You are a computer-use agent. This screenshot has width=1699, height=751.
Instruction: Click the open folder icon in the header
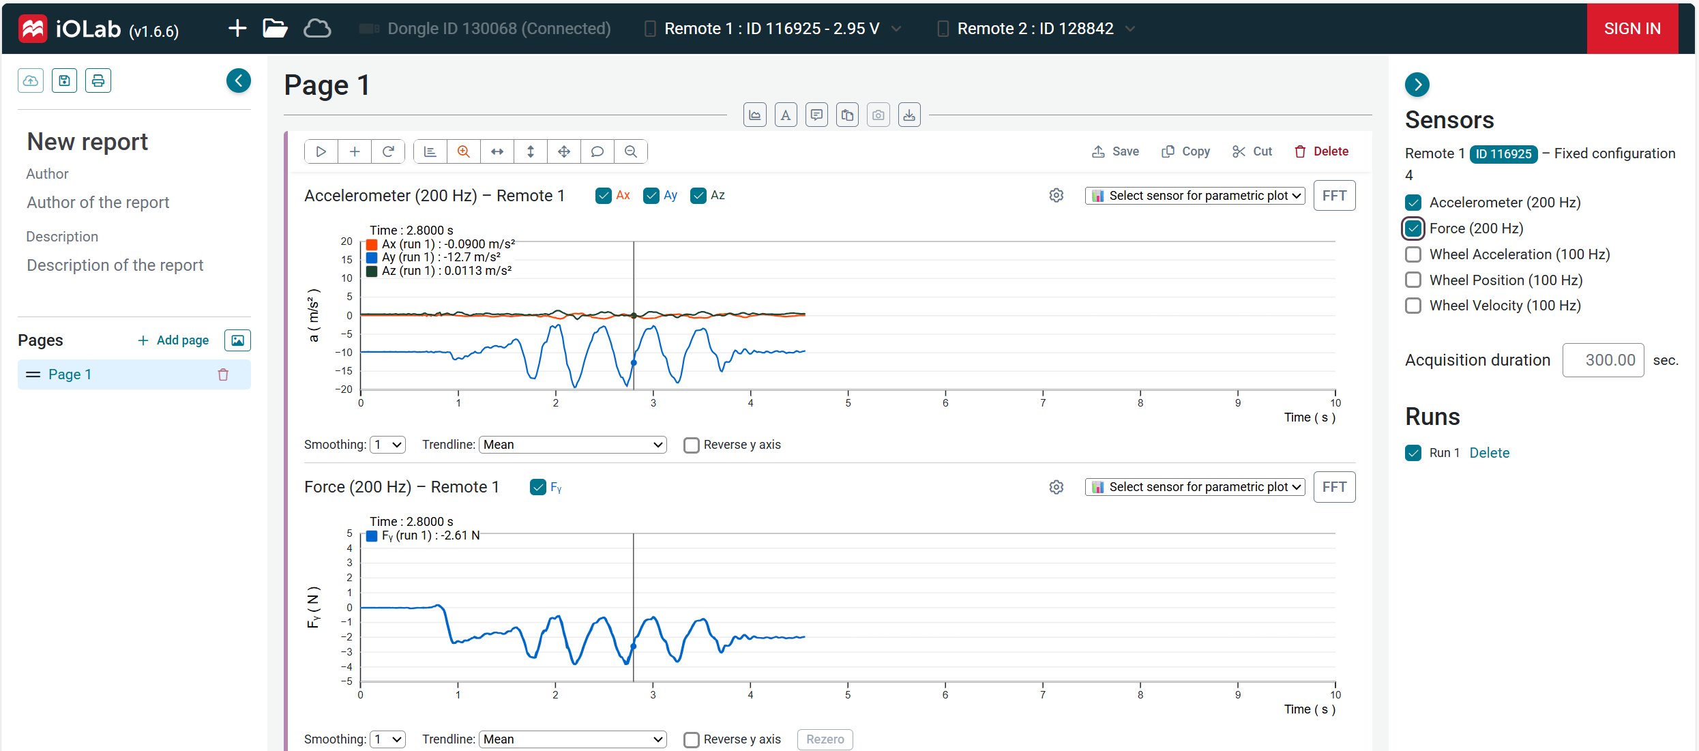(x=275, y=29)
